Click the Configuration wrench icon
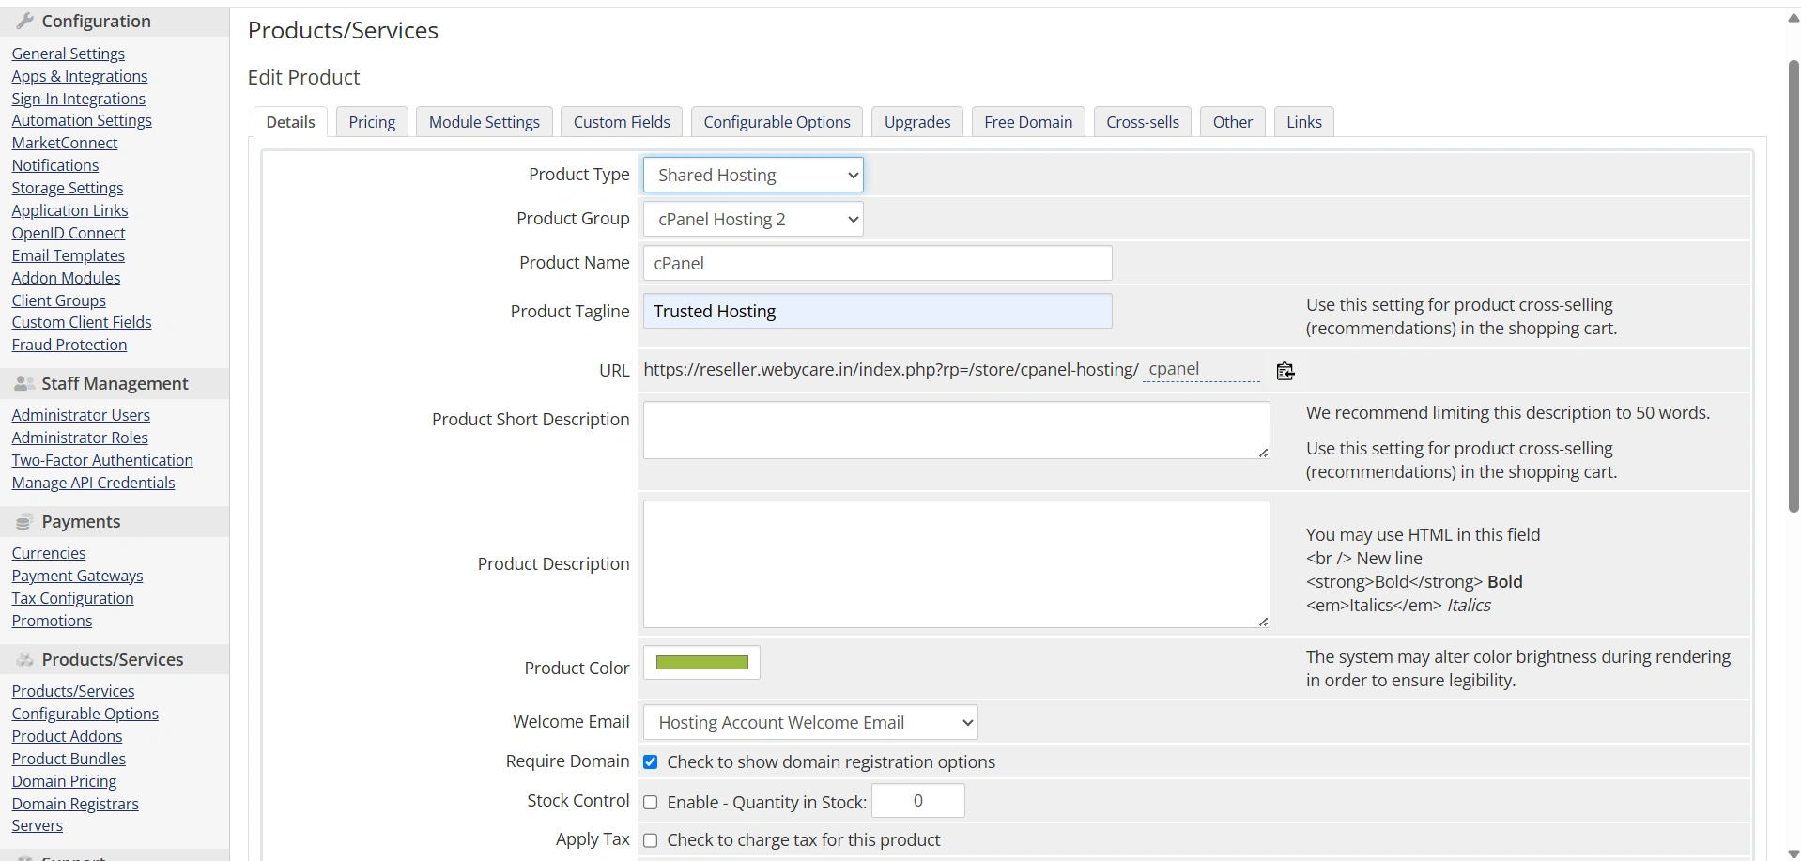This screenshot has height=861, width=1801. click(25, 21)
